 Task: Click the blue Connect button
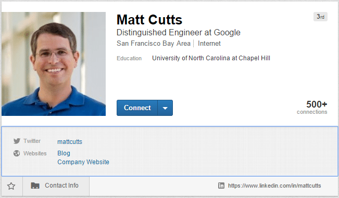[137, 108]
